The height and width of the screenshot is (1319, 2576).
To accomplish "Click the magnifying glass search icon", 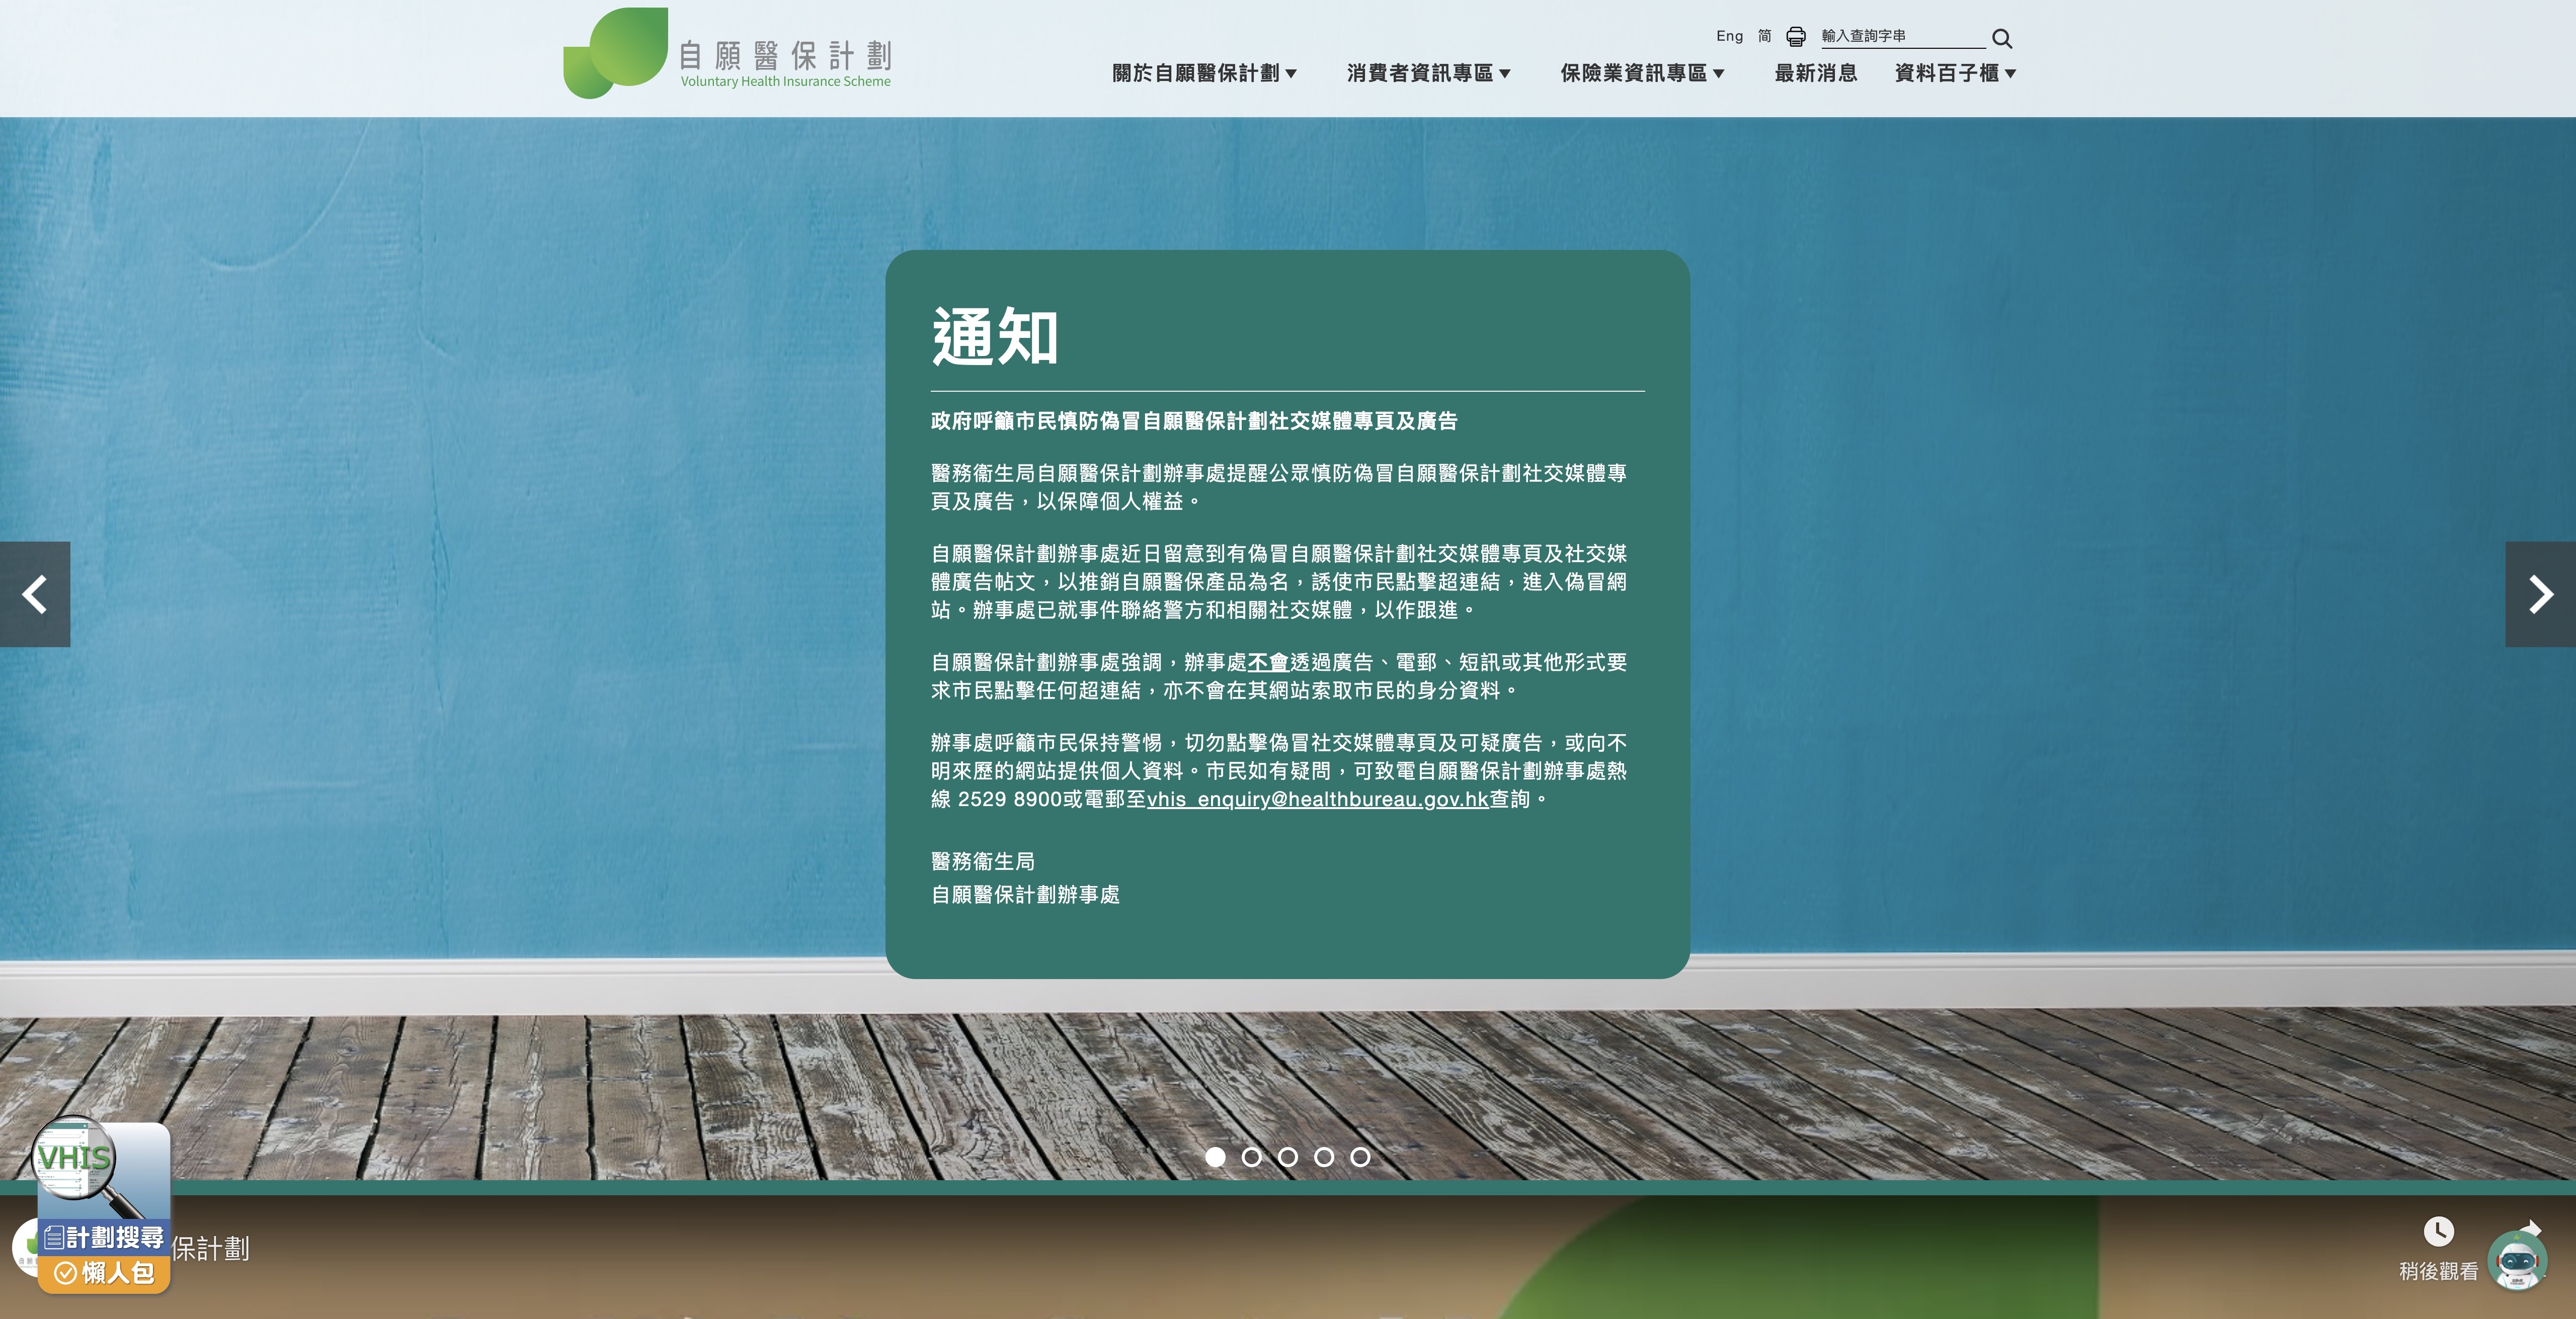I will pyautogui.click(x=2001, y=38).
